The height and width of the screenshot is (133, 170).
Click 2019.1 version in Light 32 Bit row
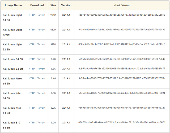tap(66, 44)
